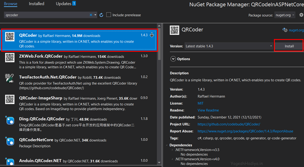Open the MIT license link
This screenshot has height=167, width=304.
tap(200, 103)
